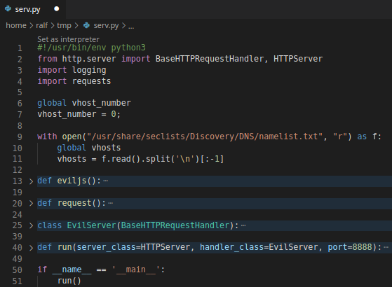
Task: Expand the folded request function
Action: click(32, 204)
